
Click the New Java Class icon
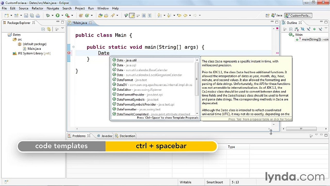pyautogui.click(x=87, y=16)
